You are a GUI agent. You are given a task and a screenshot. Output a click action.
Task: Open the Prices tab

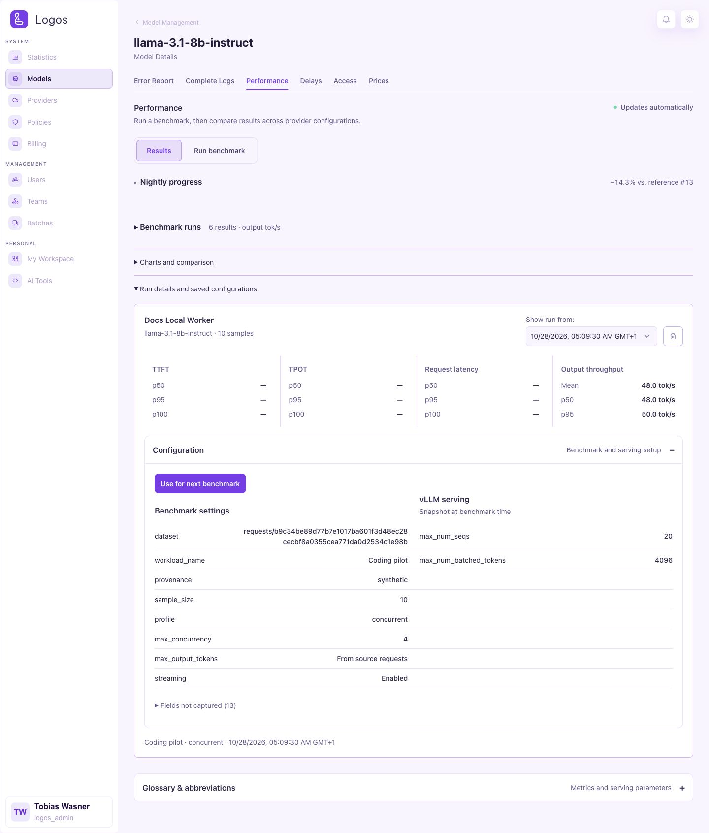pyautogui.click(x=379, y=81)
